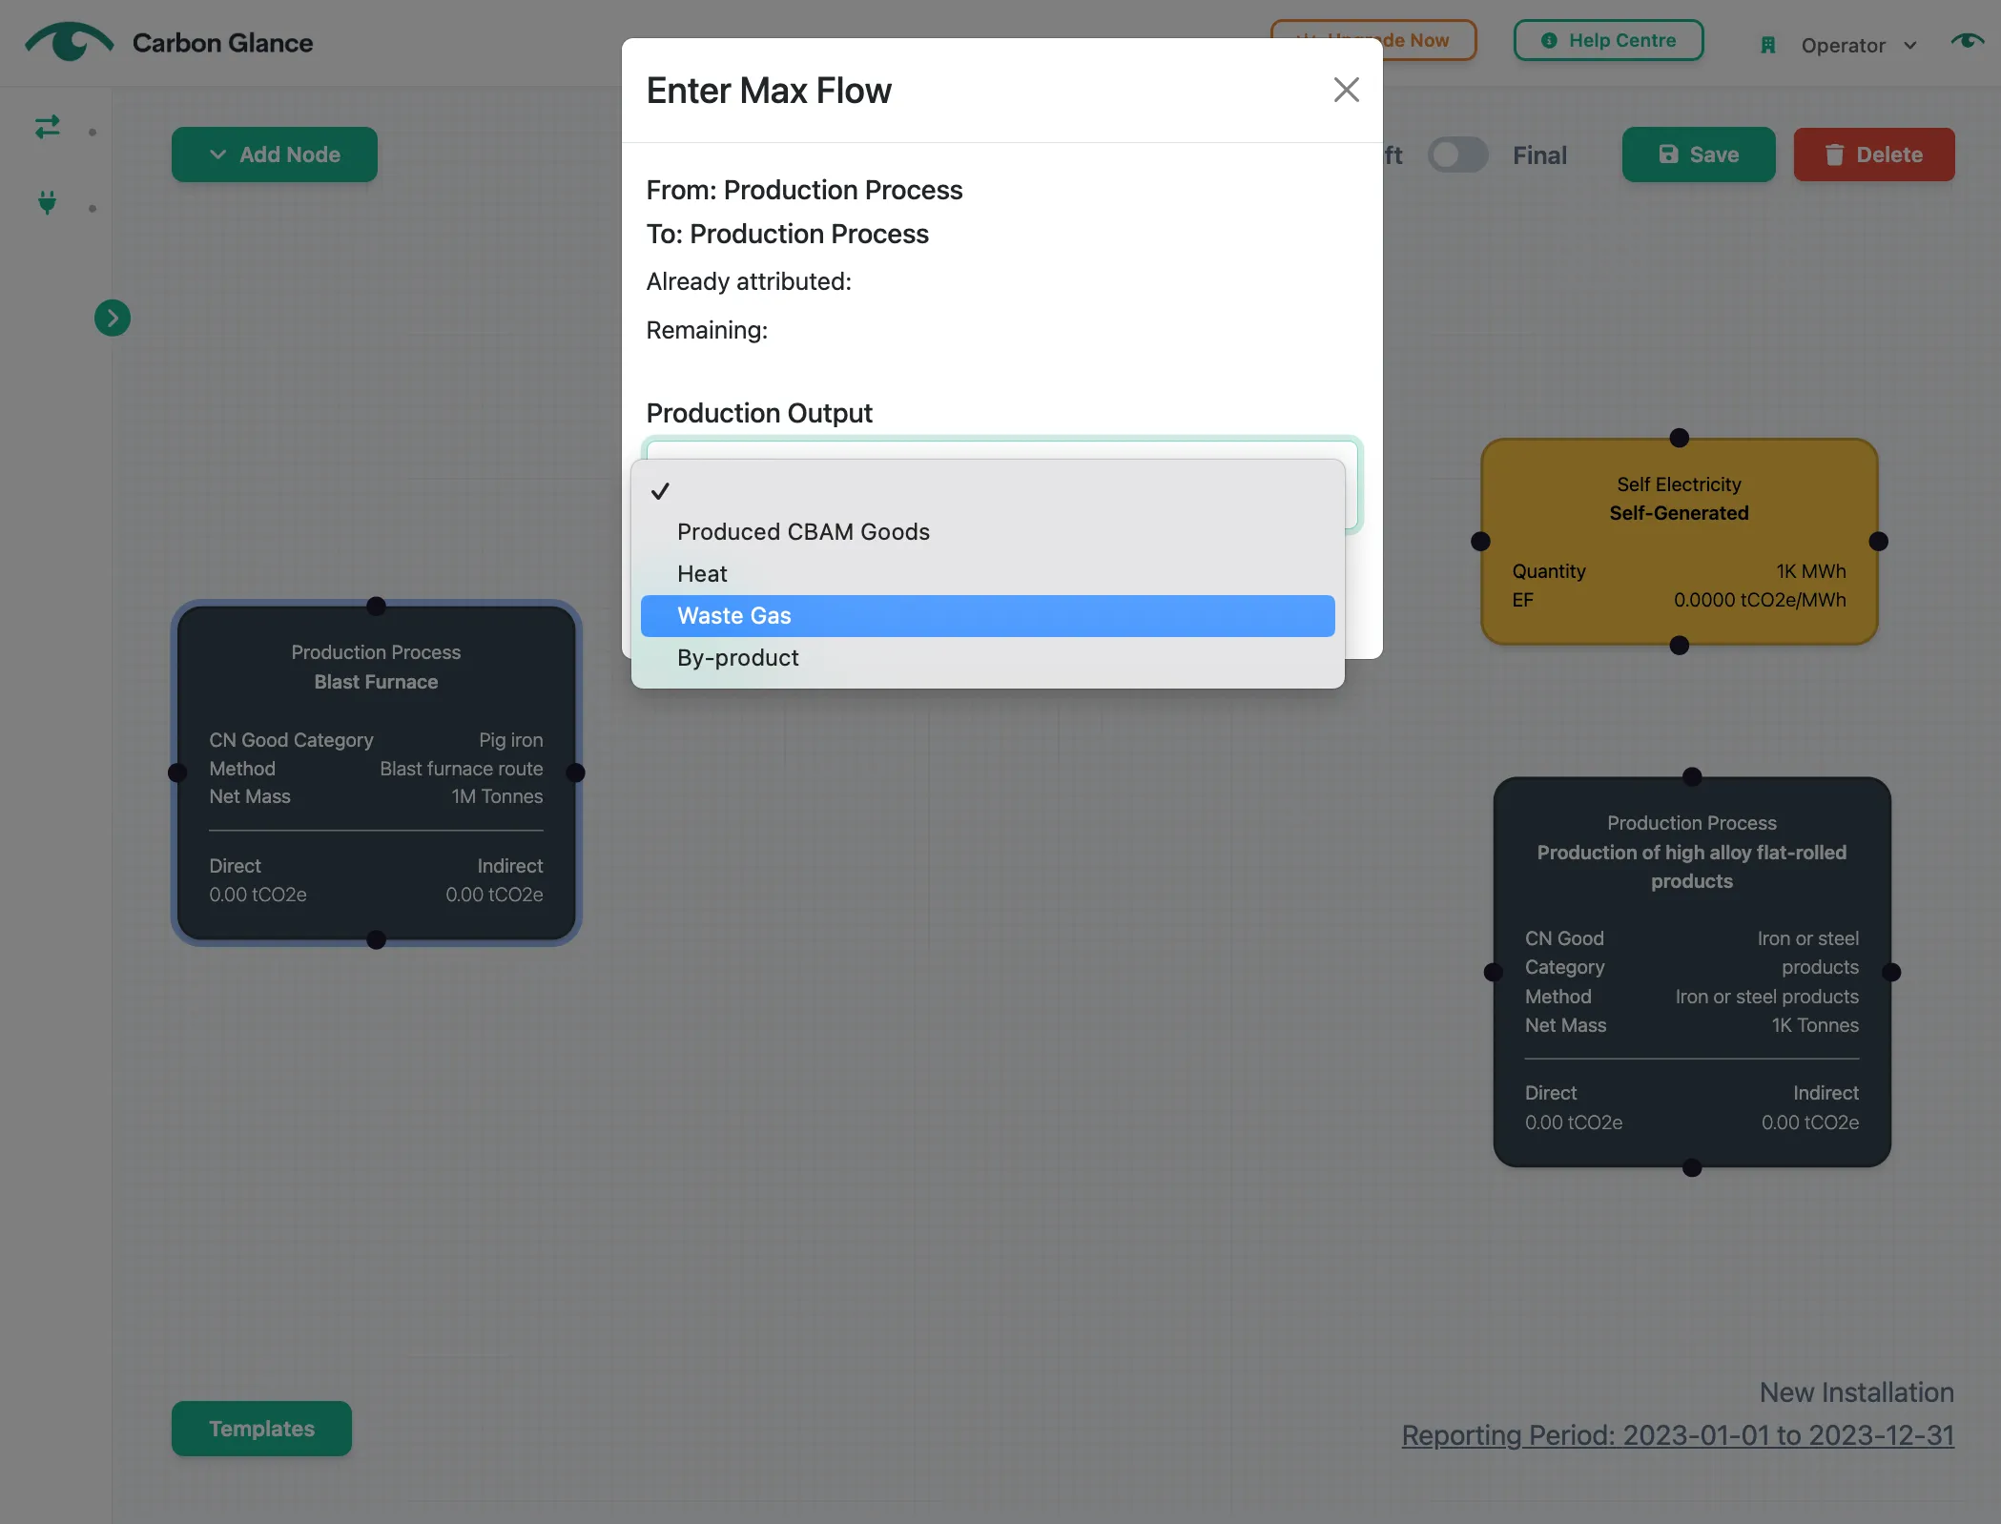Click the Remaining: label in dialog
This screenshot has height=1524, width=2001.
coord(707,330)
